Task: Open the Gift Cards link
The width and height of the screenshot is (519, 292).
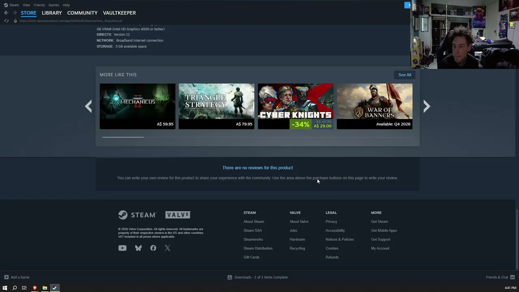Action: pyautogui.click(x=251, y=257)
